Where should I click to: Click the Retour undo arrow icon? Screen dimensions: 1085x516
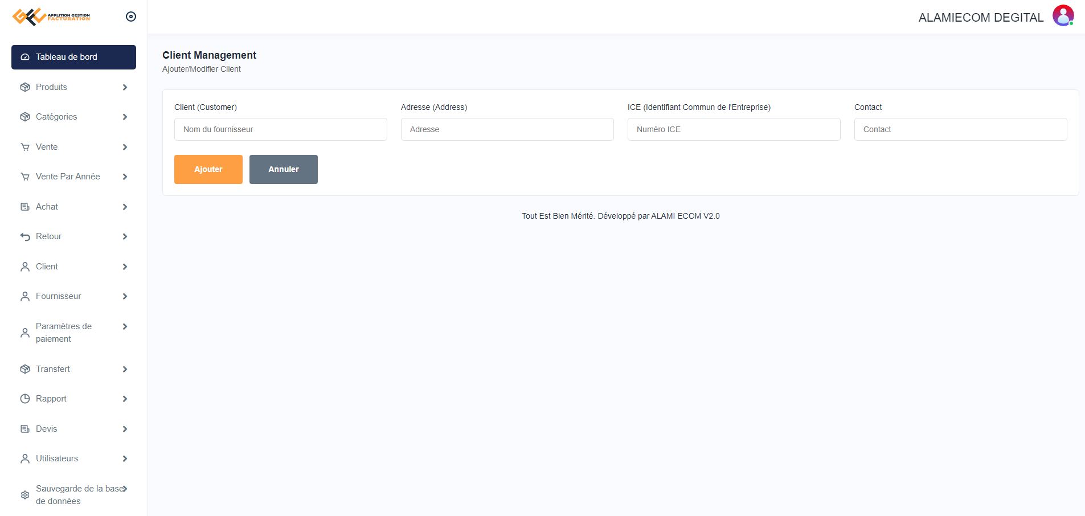(x=25, y=236)
